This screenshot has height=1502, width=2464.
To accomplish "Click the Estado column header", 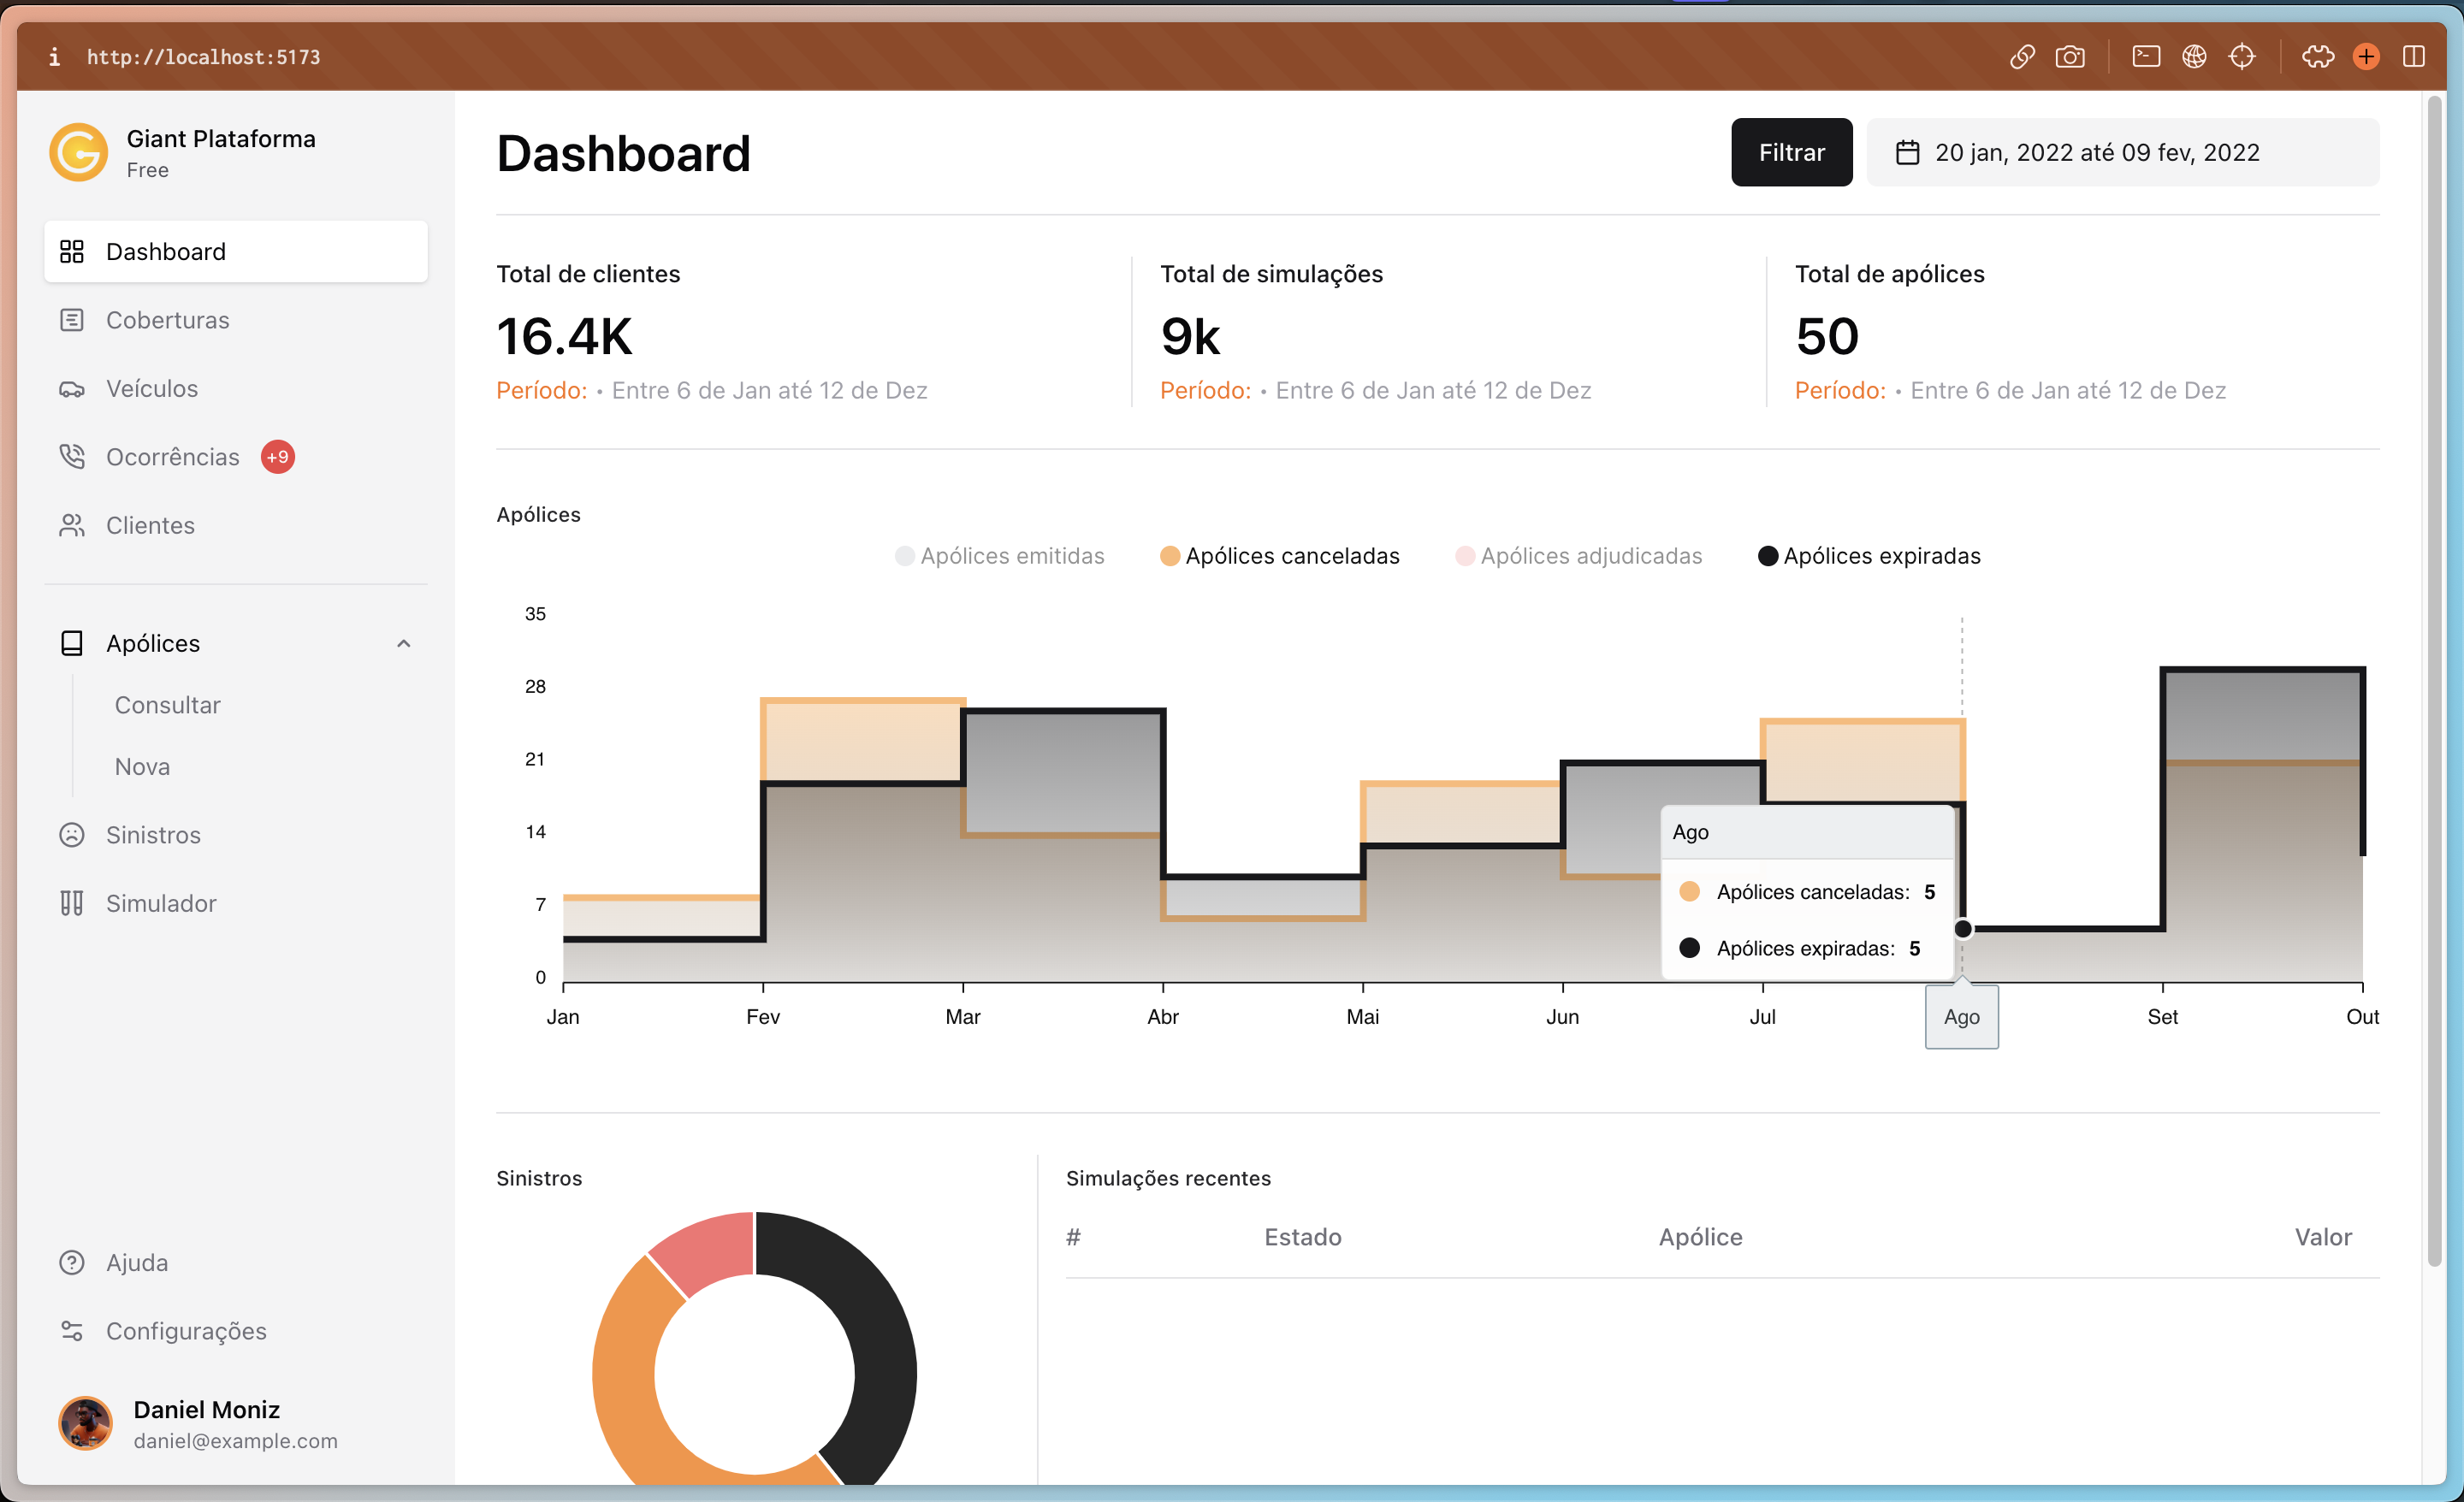I will click(x=1303, y=1237).
